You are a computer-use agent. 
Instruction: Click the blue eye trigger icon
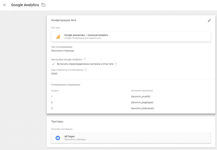[x=58, y=138]
